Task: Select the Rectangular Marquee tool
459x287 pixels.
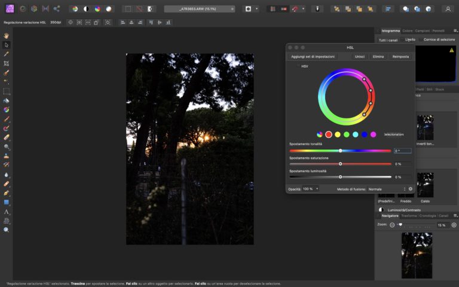Action: (x=6, y=91)
